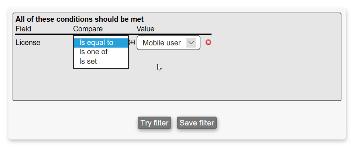Click blank card area left of Try filter

tap(75, 122)
